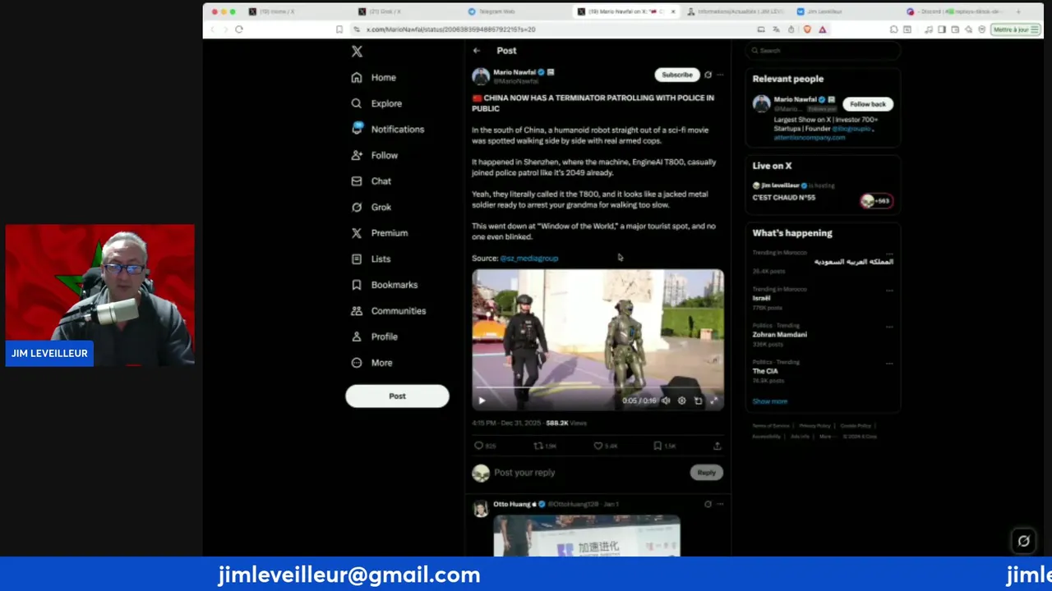Image resolution: width=1052 pixels, height=591 pixels.
Task: Join the C'EST CHAUD N°55 live space
Action: coord(784,198)
